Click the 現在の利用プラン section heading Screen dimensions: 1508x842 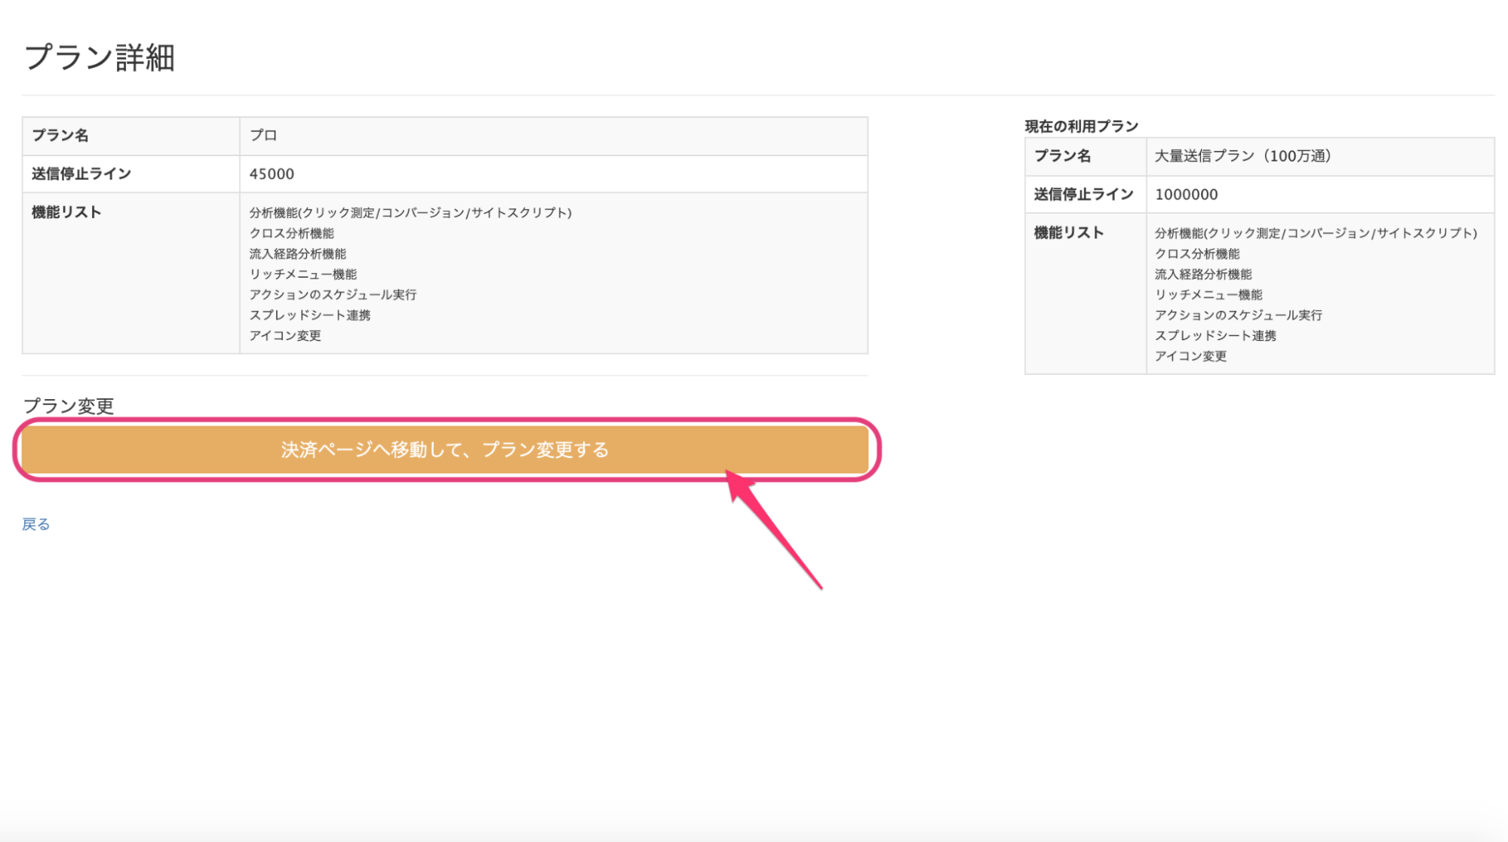(1080, 125)
